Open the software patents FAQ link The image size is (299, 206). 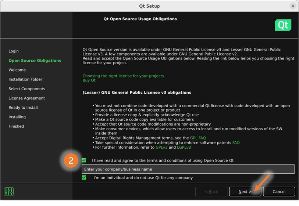[x=236, y=142]
